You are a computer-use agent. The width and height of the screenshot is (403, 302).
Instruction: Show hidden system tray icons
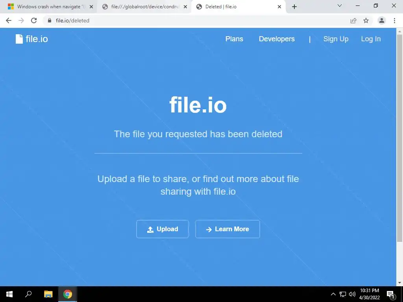333,294
